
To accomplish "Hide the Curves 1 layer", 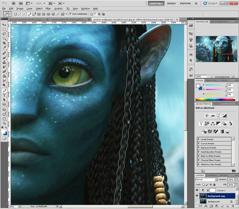I will coord(198,190).
